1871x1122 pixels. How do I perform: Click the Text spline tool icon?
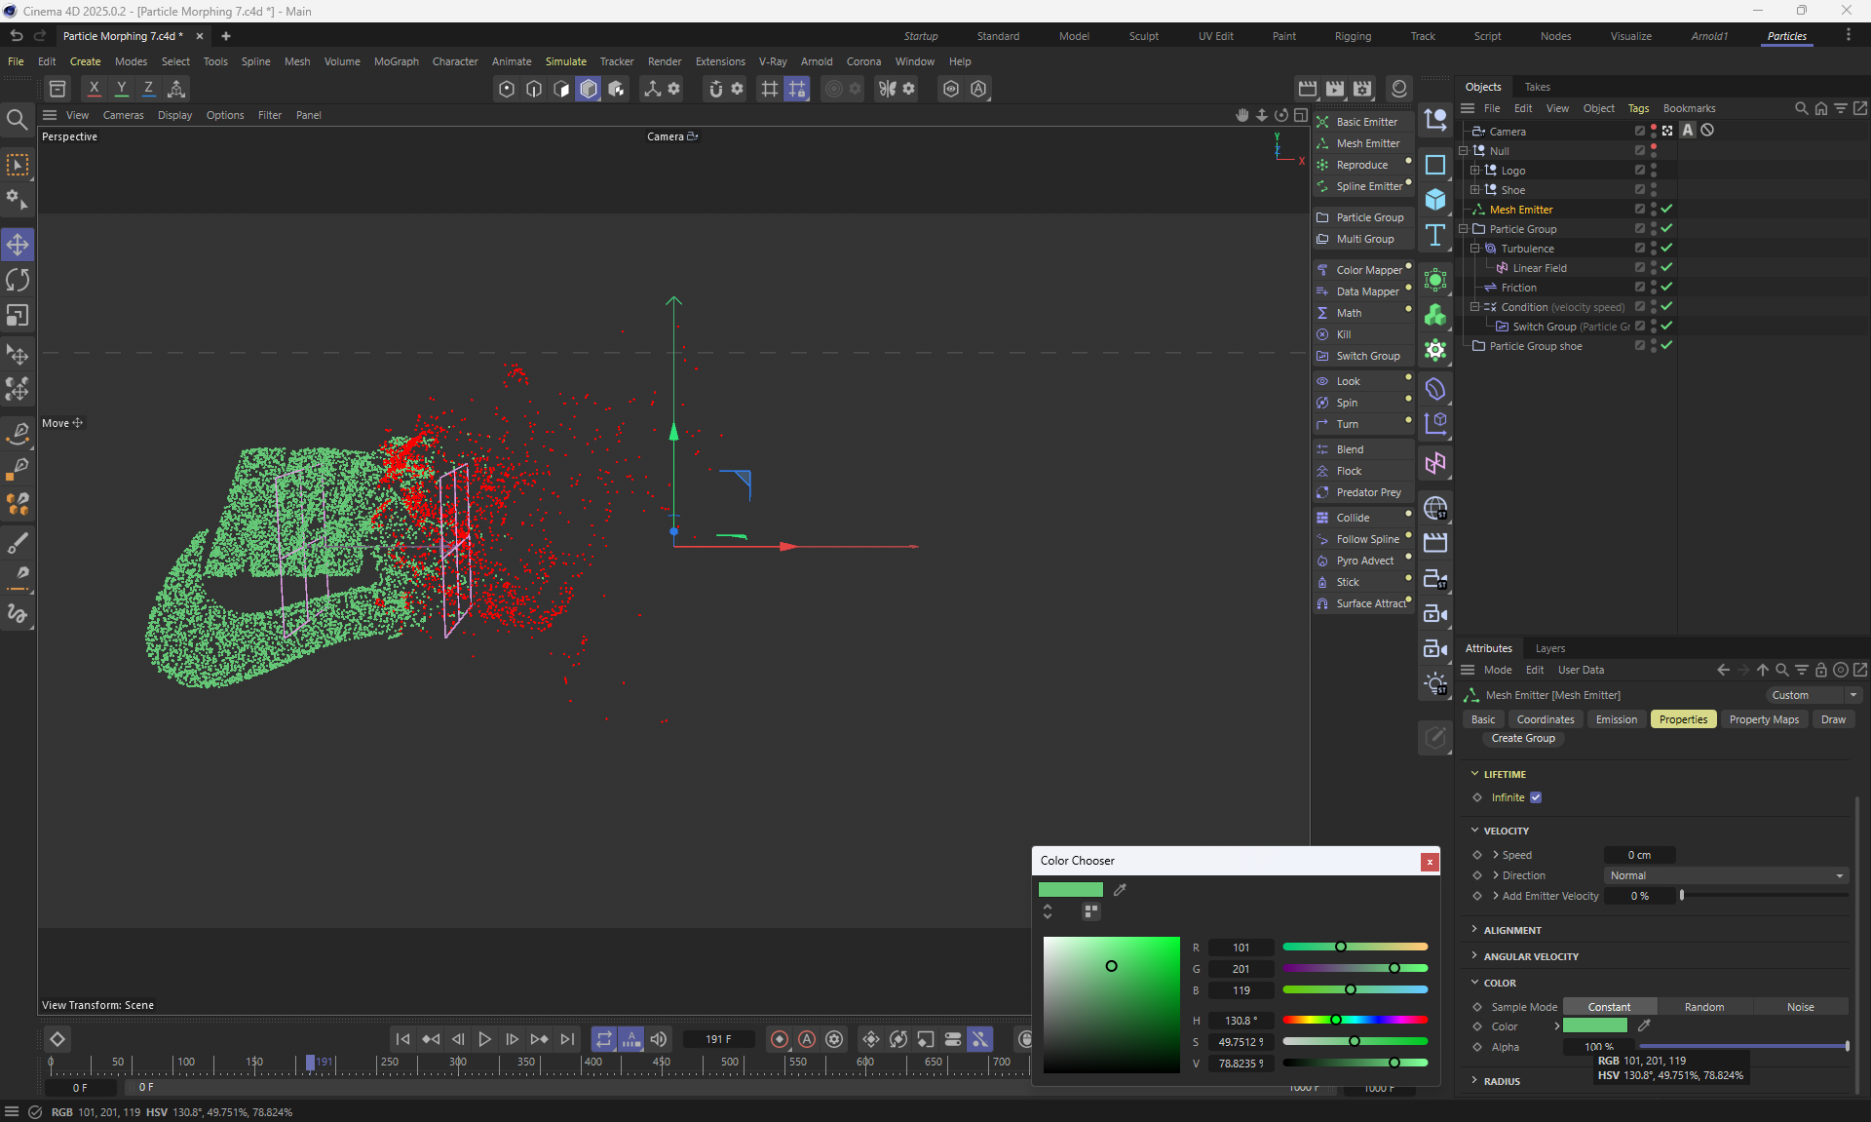click(x=1435, y=235)
